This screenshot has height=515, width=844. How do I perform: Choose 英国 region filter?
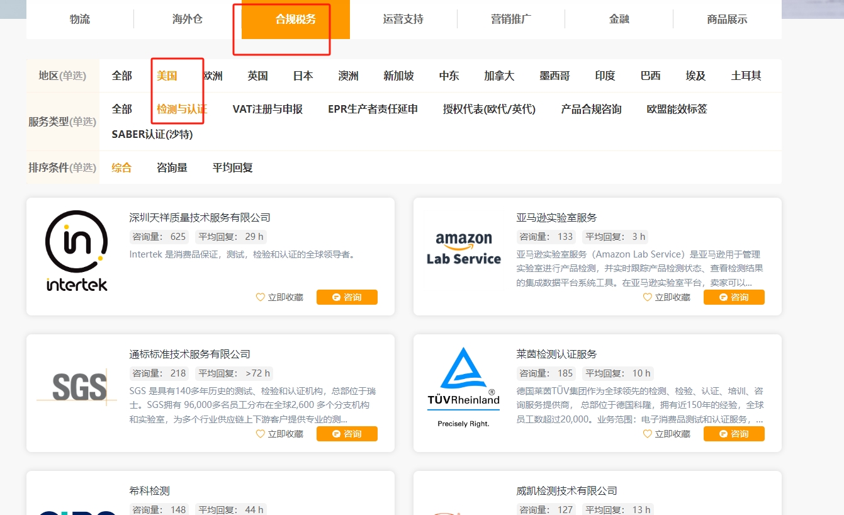coord(258,76)
